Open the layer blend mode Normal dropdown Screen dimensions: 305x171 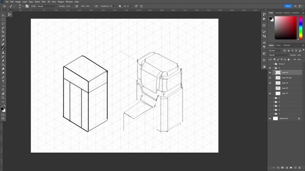click(278, 55)
